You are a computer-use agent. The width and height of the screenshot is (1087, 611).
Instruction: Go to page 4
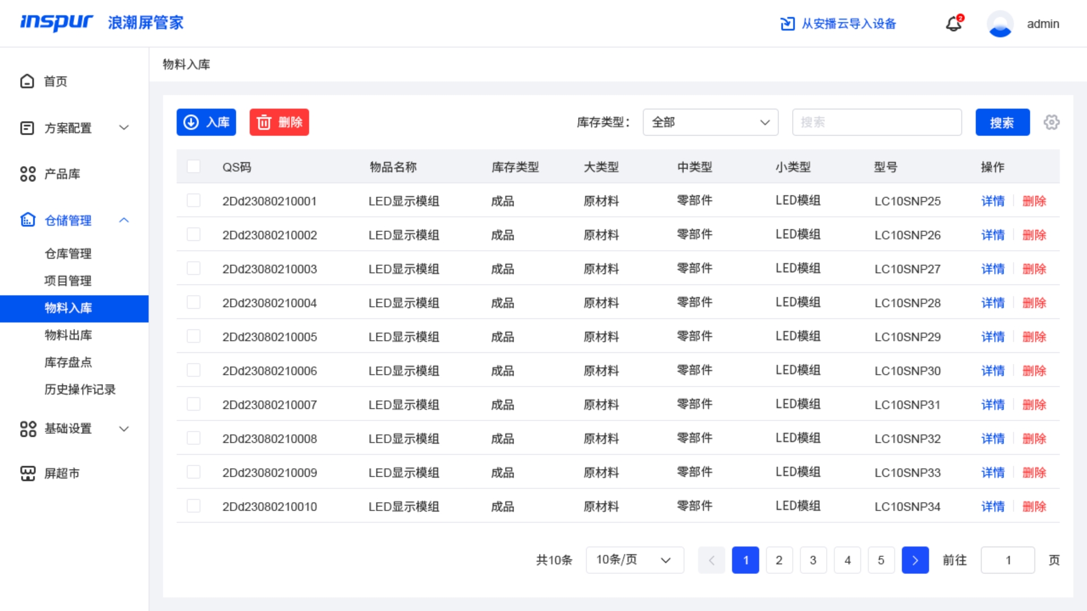(x=847, y=560)
